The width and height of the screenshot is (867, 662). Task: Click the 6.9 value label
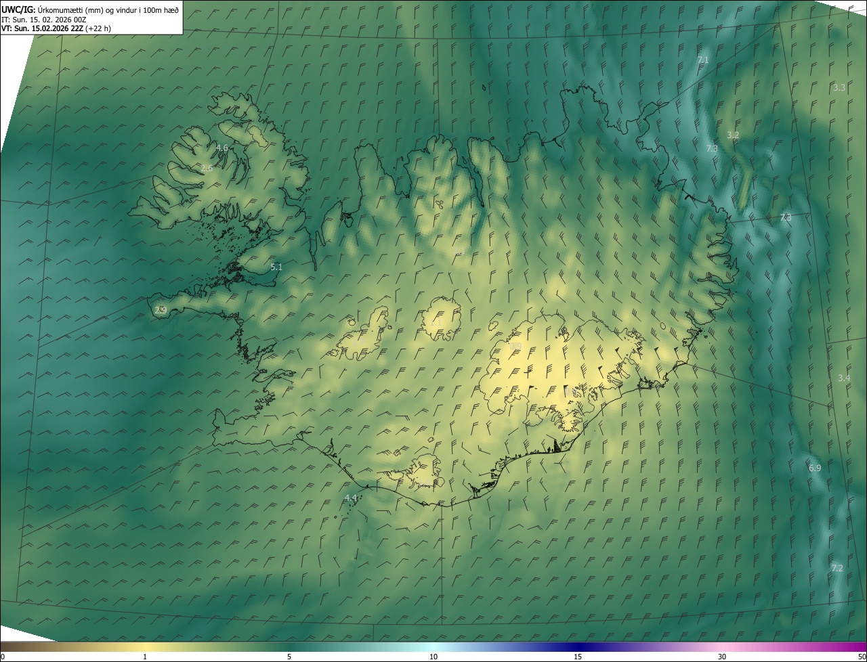pos(815,468)
